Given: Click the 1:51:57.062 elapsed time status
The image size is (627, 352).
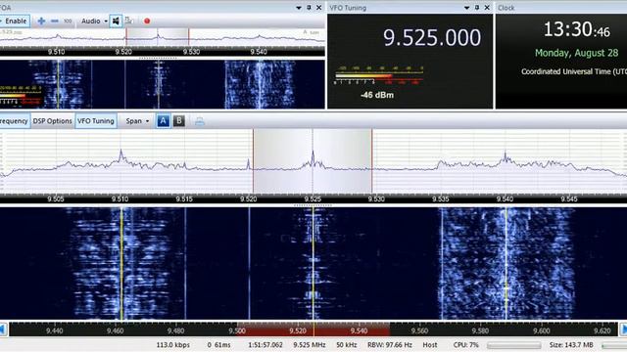Looking at the screenshot, I should pos(265,345).
